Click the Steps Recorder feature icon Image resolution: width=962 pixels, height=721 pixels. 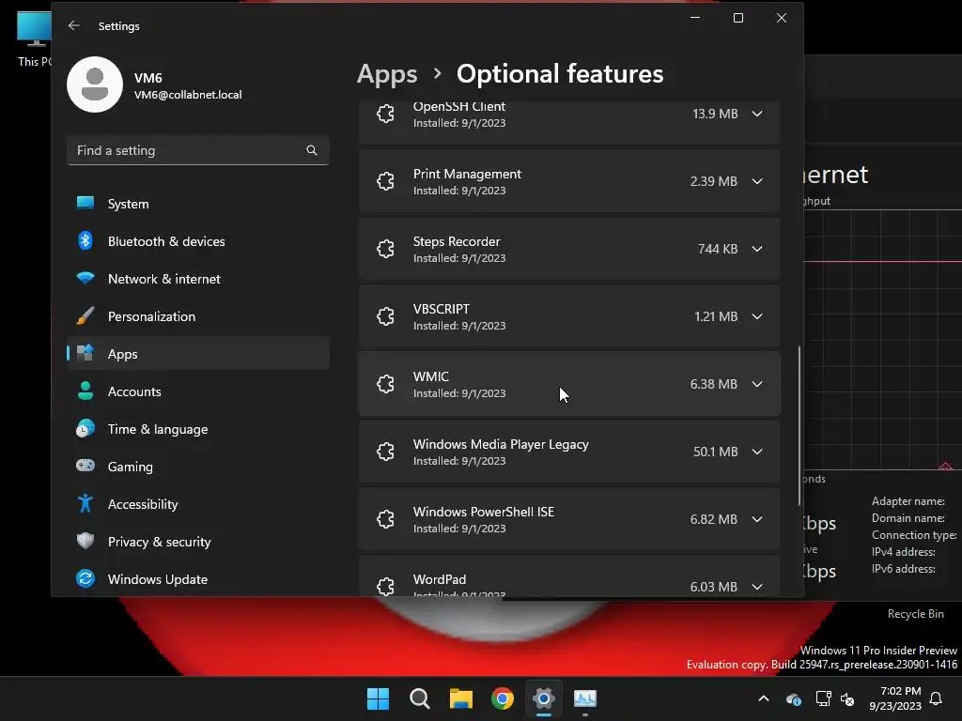coord(385,249)
